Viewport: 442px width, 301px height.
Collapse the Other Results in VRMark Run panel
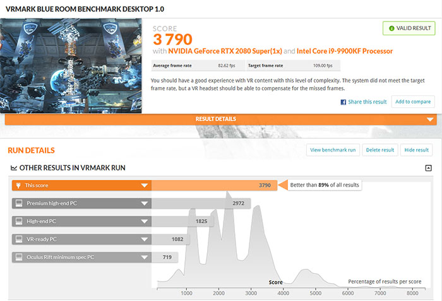click(428, 168)
